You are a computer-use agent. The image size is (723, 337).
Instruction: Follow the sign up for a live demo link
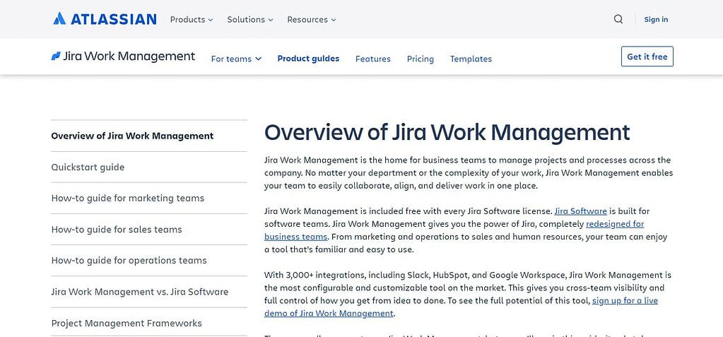coord(625,300)
